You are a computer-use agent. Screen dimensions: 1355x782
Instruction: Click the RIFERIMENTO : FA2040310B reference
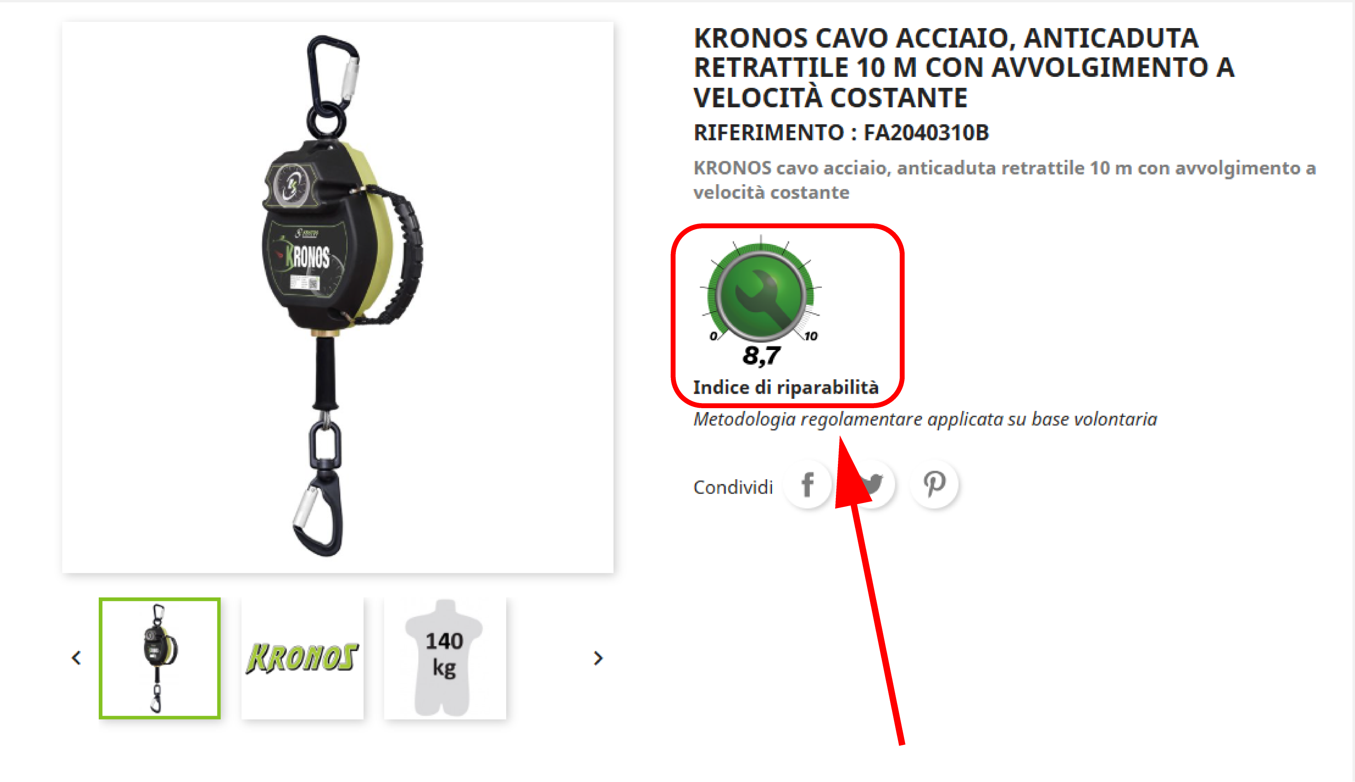841,133
